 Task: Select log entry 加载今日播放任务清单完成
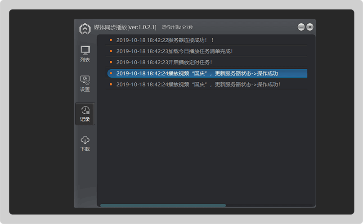tap(206, 51)
